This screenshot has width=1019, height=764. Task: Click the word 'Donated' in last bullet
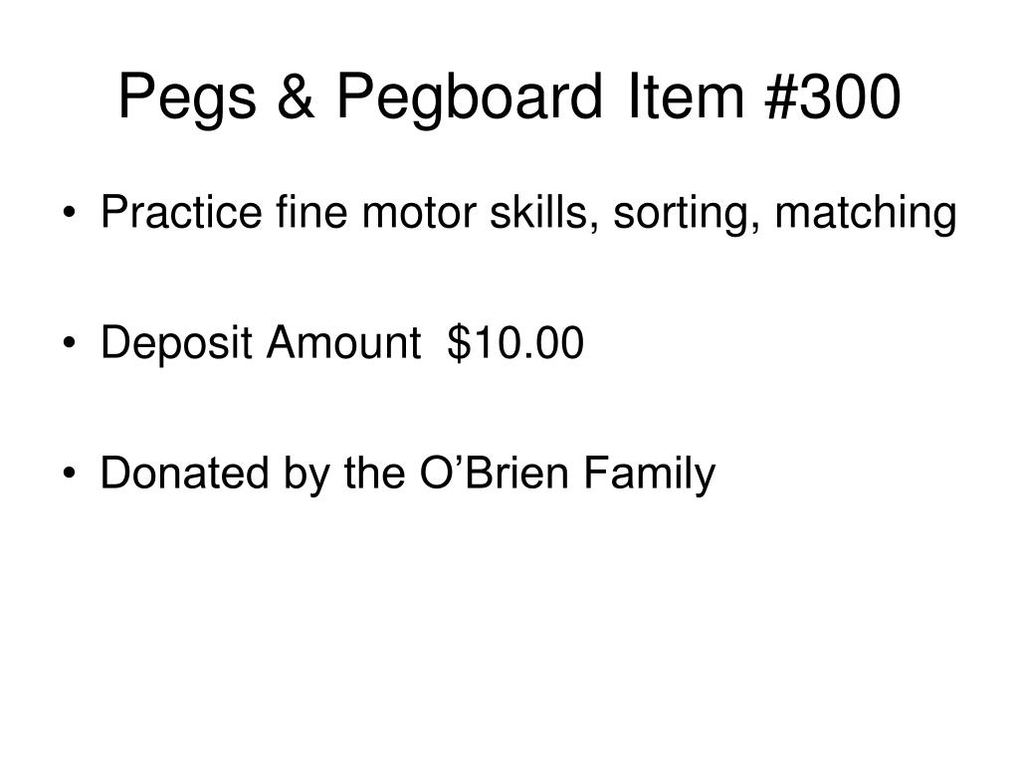tap(184, 472)
